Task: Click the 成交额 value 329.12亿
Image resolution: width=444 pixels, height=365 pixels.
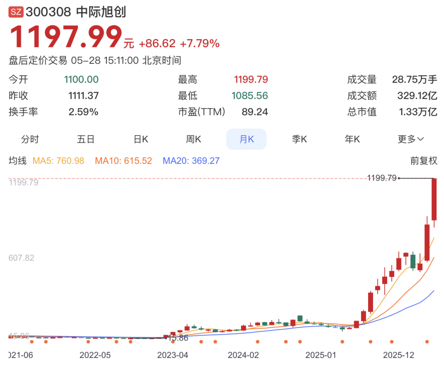Action: tap(417, 96)
